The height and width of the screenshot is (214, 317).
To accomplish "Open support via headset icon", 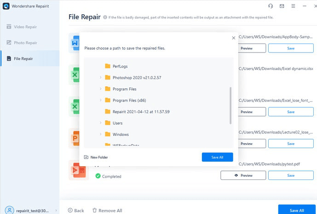I will (271, 6).
